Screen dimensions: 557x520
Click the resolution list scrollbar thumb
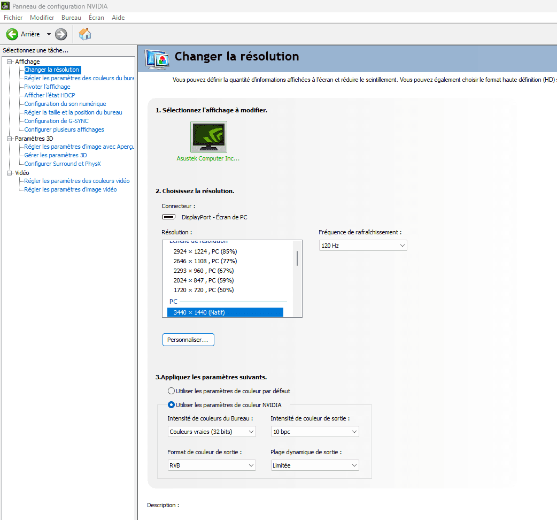297,258
